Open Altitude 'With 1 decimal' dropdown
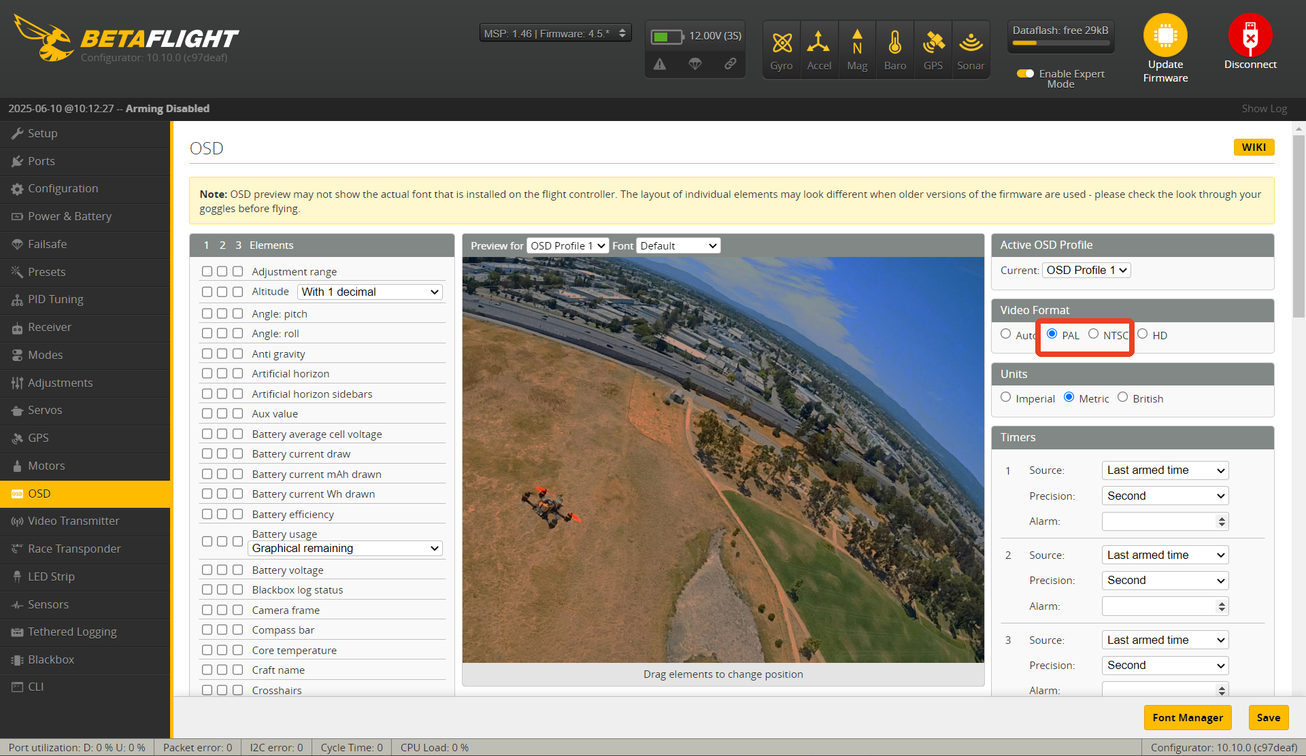This screenshot has width=1306, height=756. tap(370, 292)
